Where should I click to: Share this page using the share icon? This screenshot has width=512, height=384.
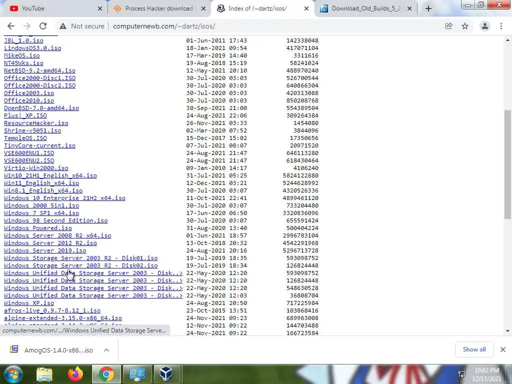pos(448,26)
